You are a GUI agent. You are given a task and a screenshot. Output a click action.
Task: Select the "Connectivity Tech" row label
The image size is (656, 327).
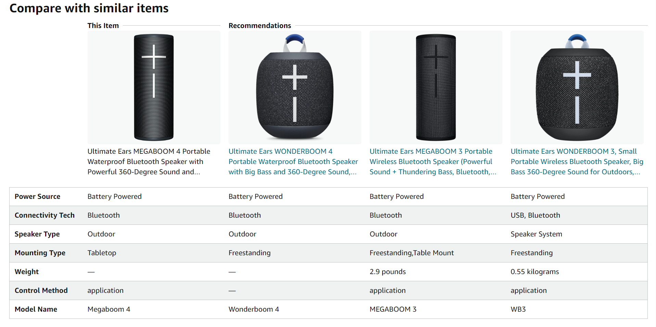point(44,215)
